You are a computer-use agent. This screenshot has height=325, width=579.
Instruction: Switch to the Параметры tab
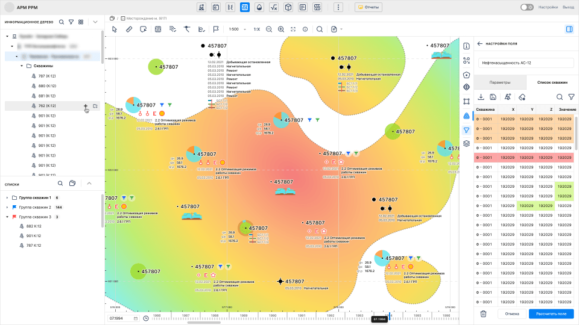tap(499, 82)
